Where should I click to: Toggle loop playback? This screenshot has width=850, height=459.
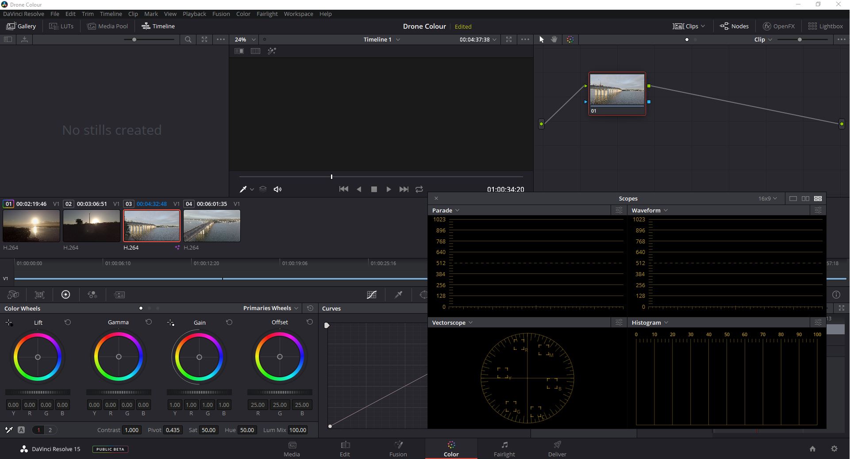419,189
